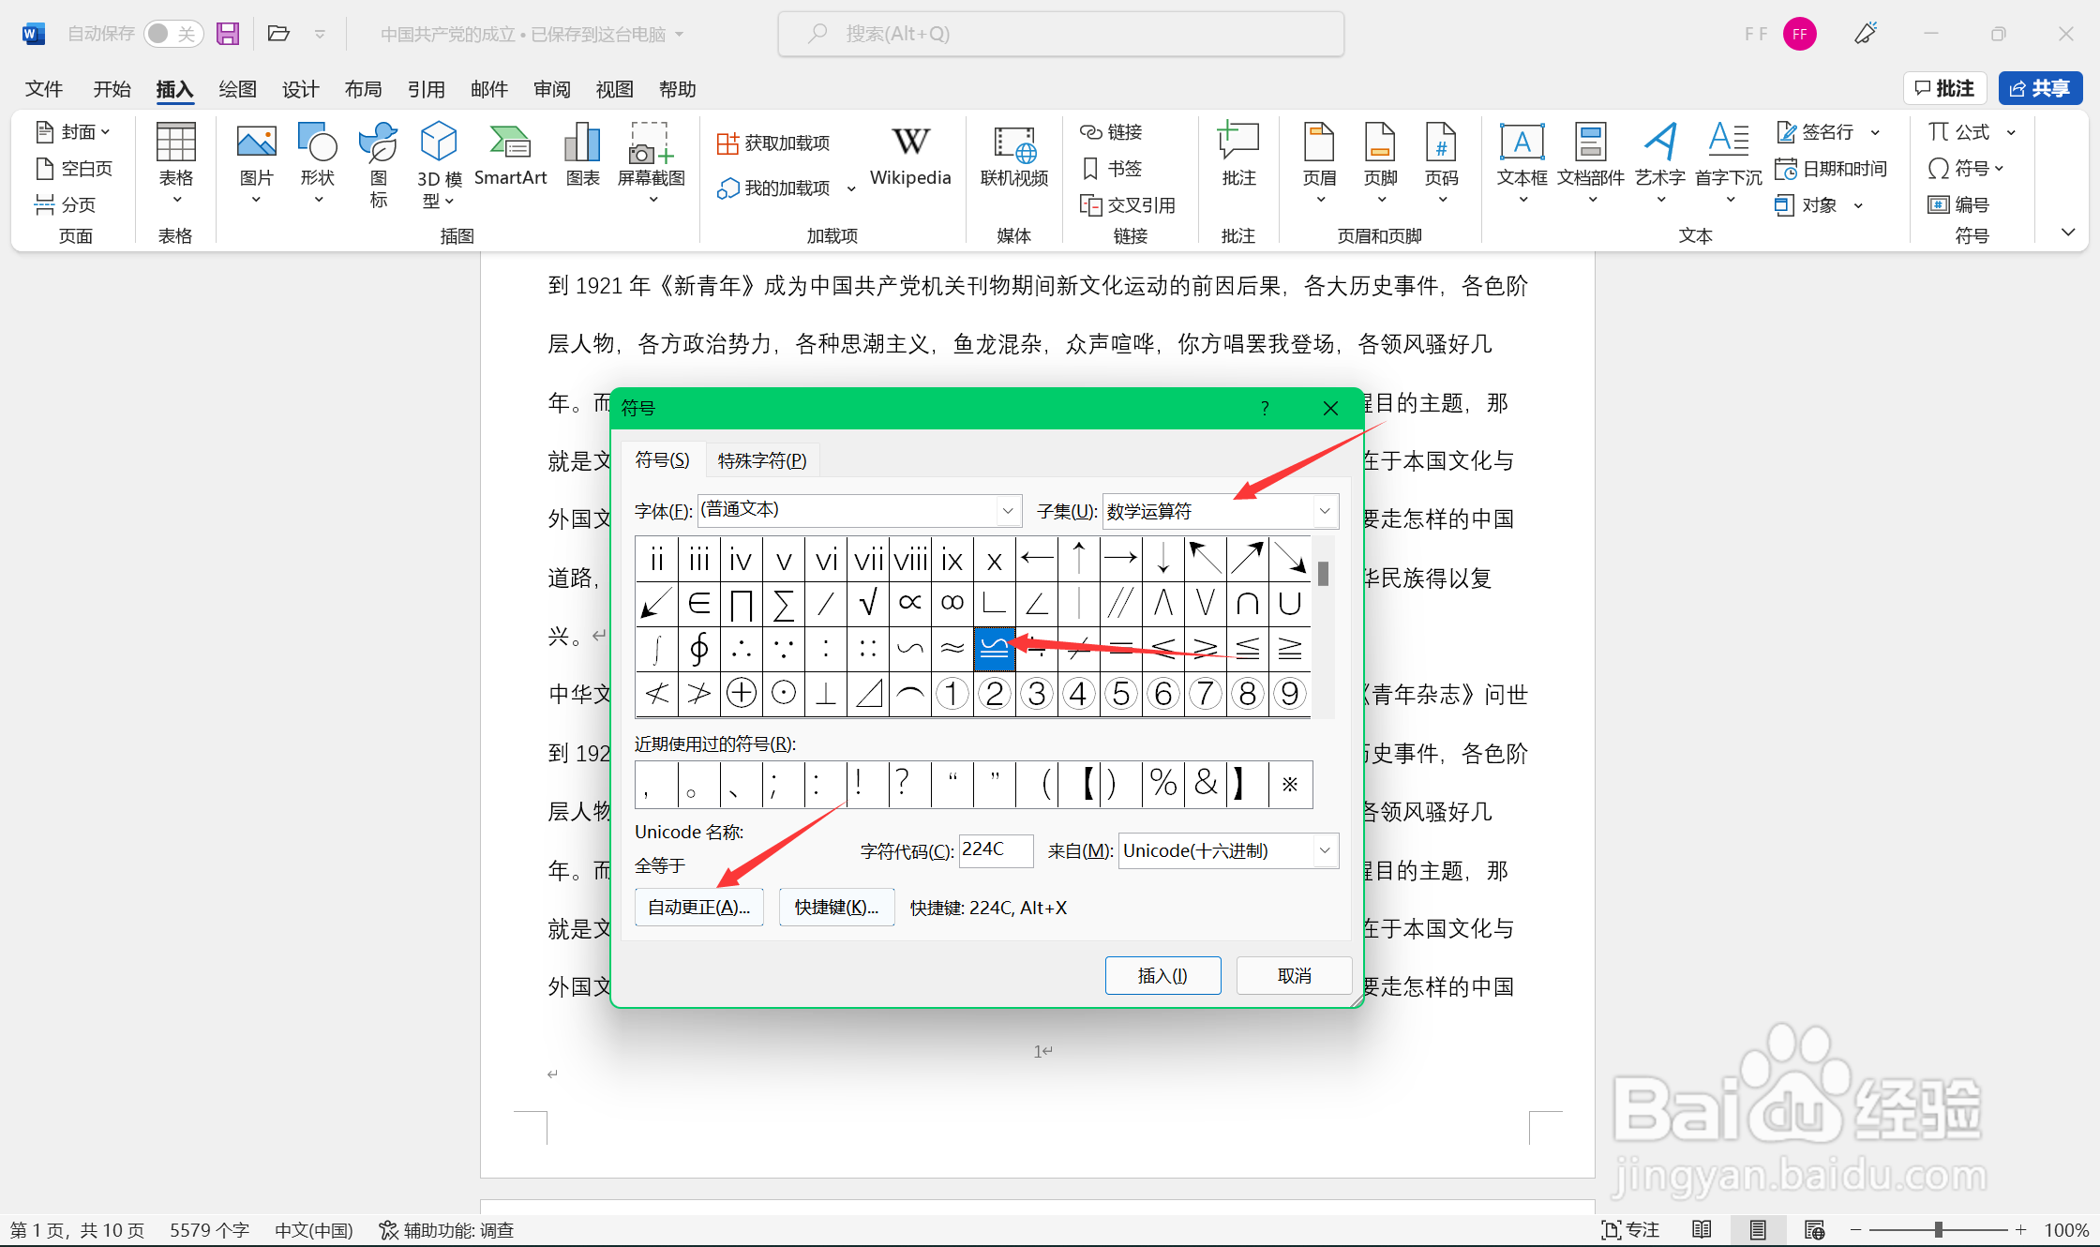Collapse the ribbon with chevron
Viewport: 2100px width, 1247px height.
click(x=2068, y=232)
